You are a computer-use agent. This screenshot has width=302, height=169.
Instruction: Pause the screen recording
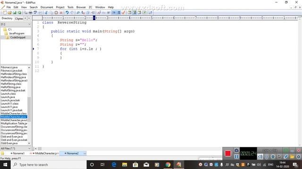236,157
